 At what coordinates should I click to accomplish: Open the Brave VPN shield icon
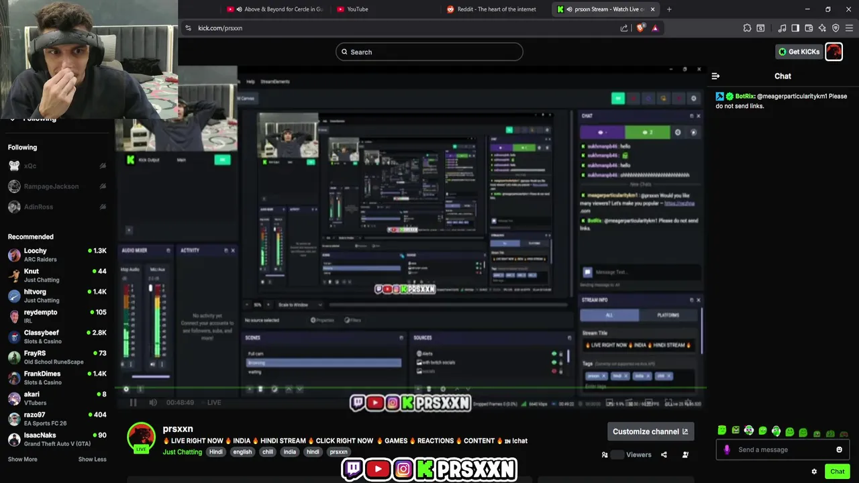836,28
